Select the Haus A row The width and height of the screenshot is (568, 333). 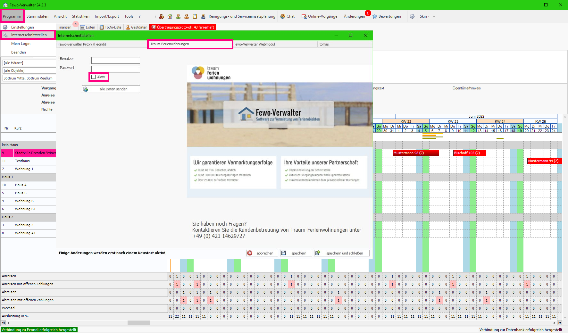tap(28, 185)
